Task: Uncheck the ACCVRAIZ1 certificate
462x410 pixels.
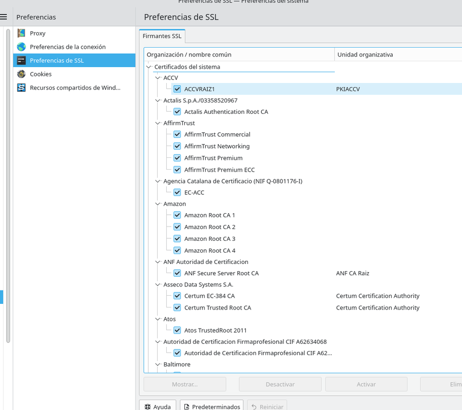Action: tap(177, 89)
